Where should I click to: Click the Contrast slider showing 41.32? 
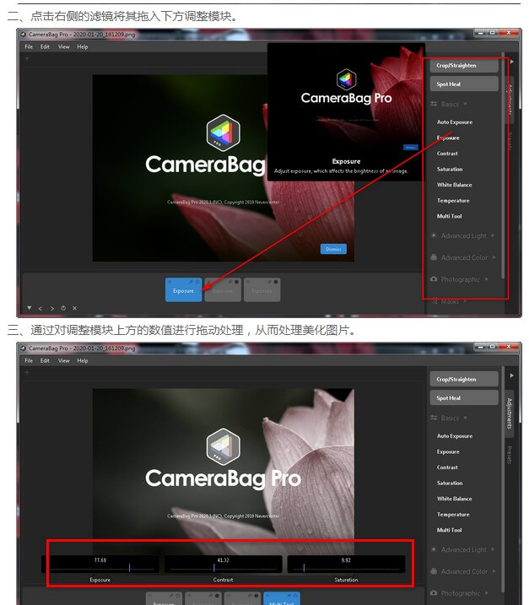(223, 564)
